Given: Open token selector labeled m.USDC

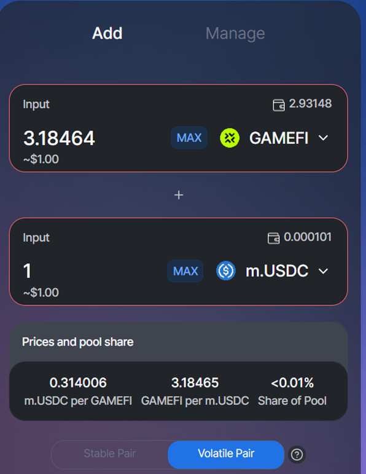Looking at the screenshot, I should click(272, 271).
